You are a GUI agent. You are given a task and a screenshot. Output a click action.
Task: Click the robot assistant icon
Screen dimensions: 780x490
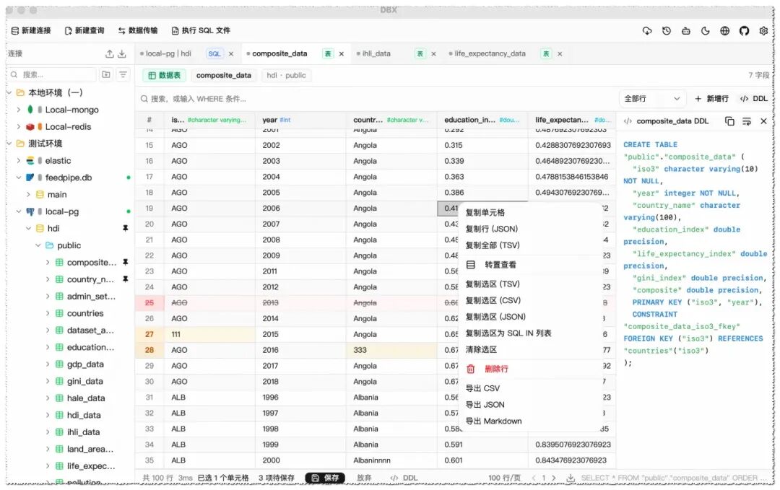coord(686,31)
